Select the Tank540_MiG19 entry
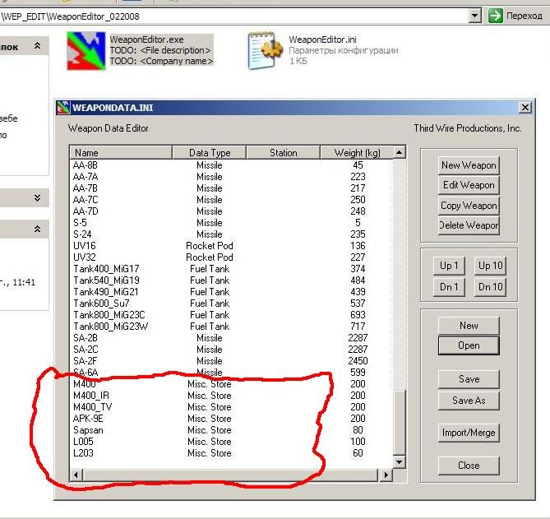This screenshot has width=550, height=519. point(231,280)
